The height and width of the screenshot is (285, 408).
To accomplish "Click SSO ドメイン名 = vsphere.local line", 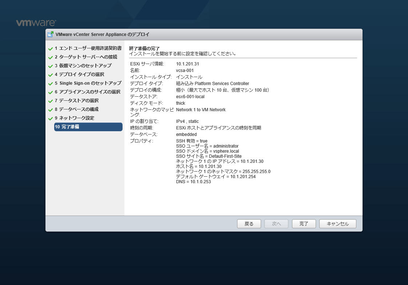I will point(208,151).
